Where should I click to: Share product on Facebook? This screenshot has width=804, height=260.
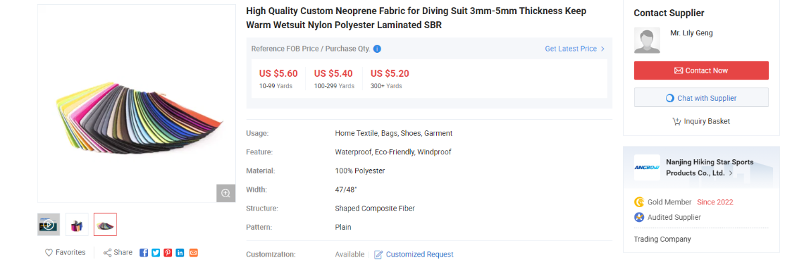tap(143, 253)
